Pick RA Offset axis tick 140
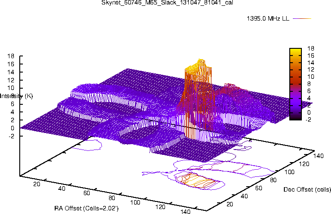The image size is (331, 214). tap(185, 211)
